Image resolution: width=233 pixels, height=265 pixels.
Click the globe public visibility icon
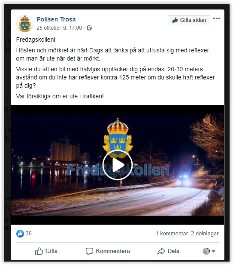(89, 28)
